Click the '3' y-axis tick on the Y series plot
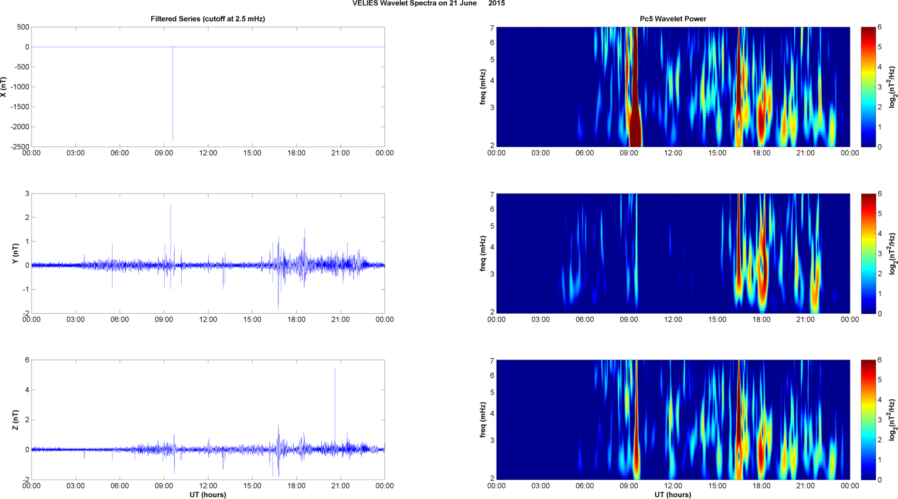898x499 pixels. pos(27,194)
